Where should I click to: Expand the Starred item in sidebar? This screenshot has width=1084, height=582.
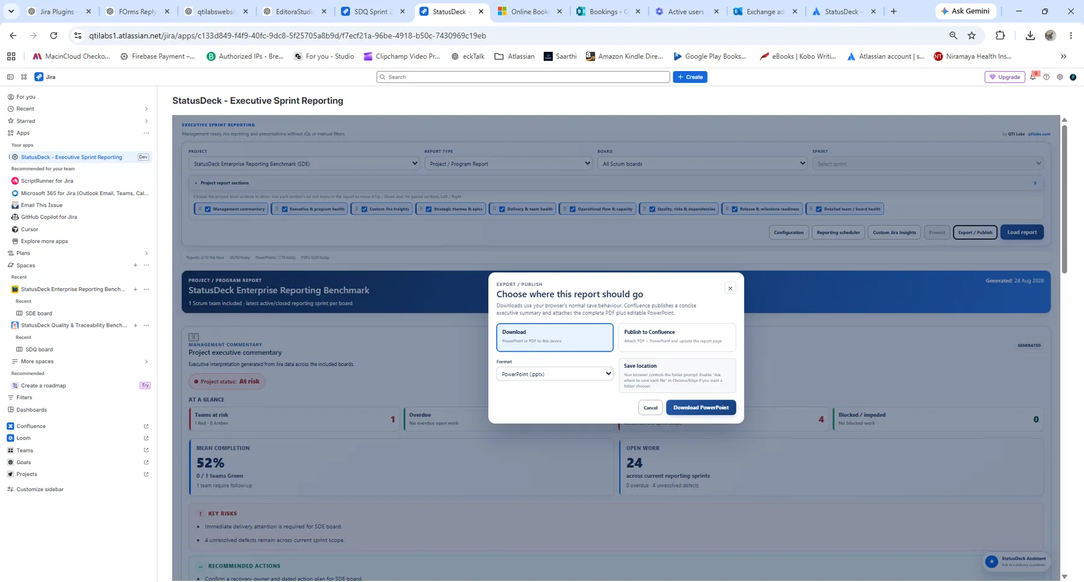[146, 121]
